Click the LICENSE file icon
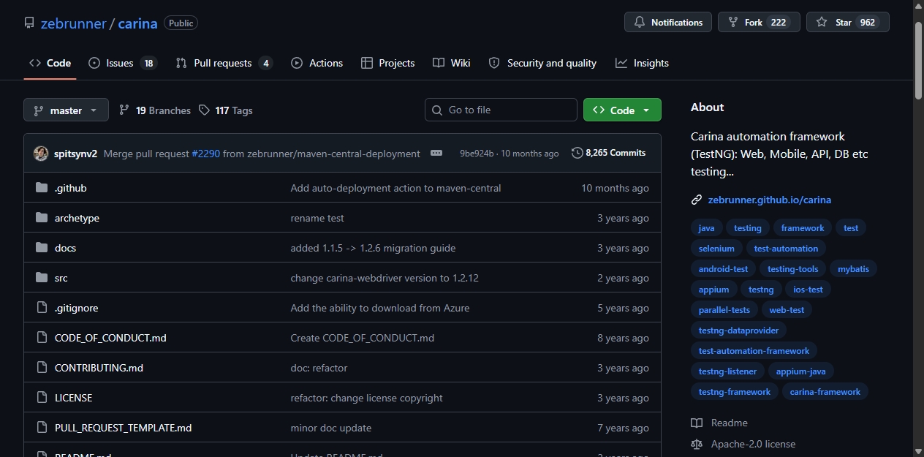 [42, 398]
